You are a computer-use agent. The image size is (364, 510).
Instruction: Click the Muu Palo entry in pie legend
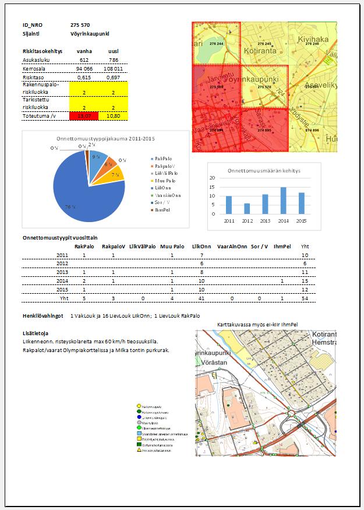click(x=163, y=181)
